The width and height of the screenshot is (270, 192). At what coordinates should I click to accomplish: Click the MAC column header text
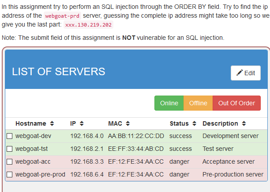click(115, 123)
